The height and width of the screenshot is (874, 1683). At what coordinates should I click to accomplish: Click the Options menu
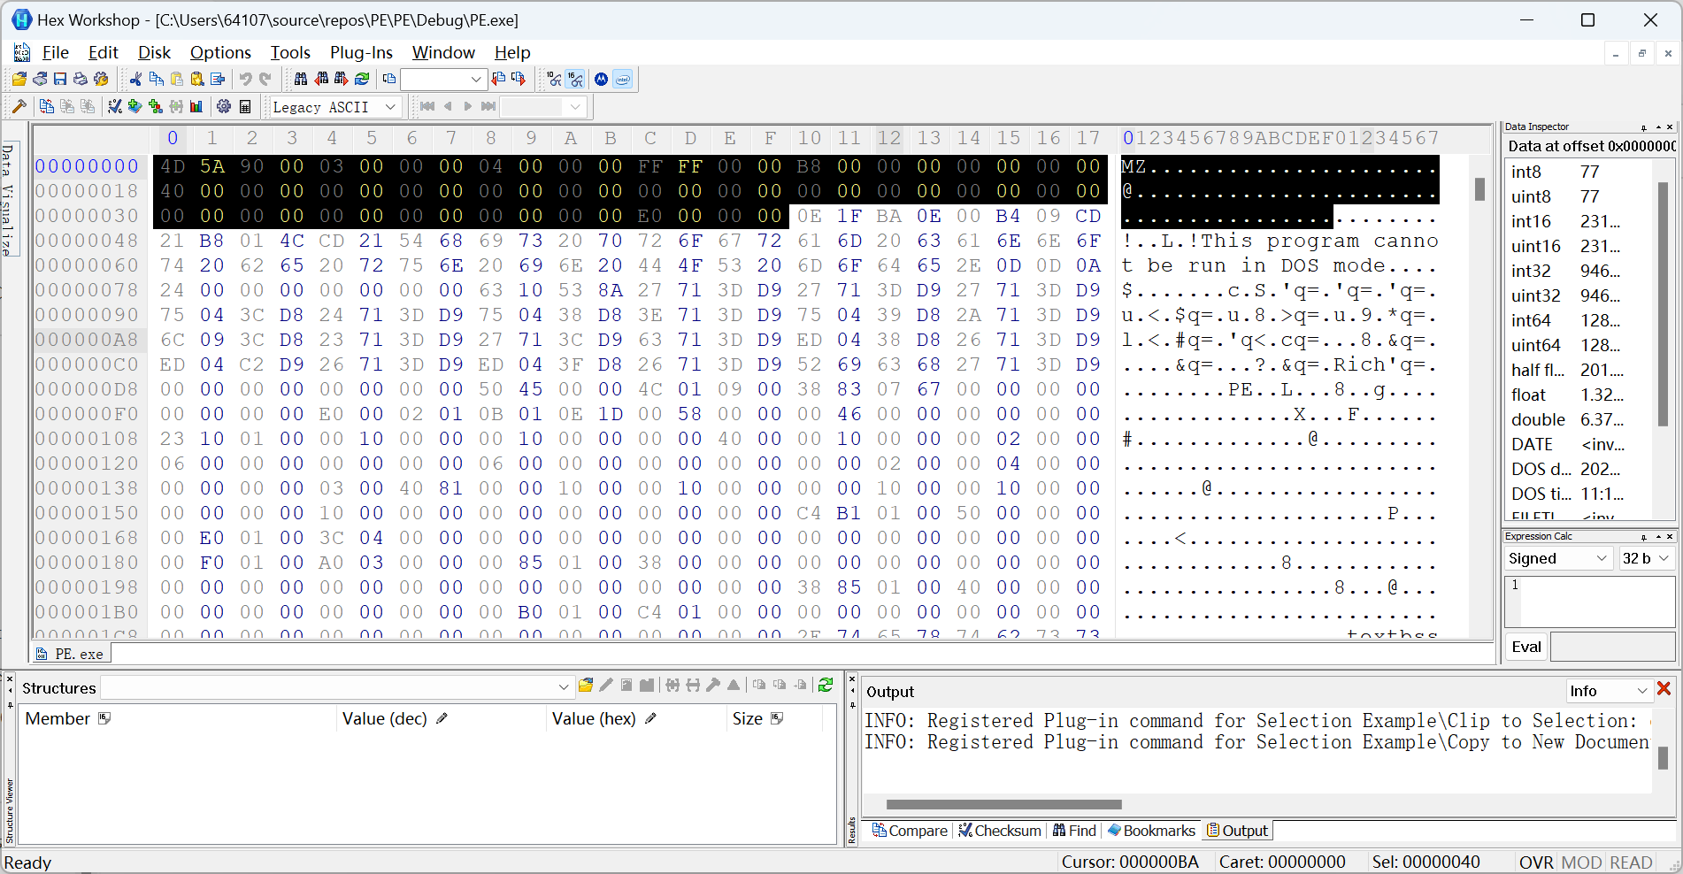point(220,52)
